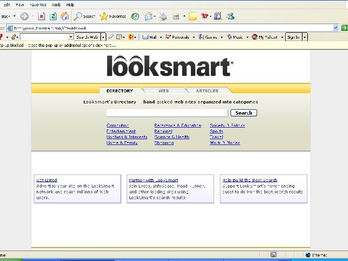Open the Yahoo search box dropdown arrow
The image size is (348, 261).
(71, 37)
